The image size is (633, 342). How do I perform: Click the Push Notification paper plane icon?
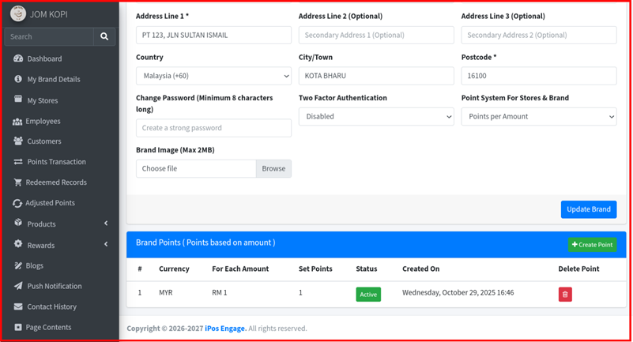coord(18,286)
